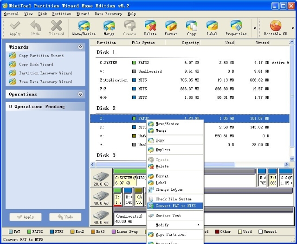This screenshot has width=297, height=244.
Task: Choose Delete in context menu
Action: pyautogui.click(x=175, y=166)
